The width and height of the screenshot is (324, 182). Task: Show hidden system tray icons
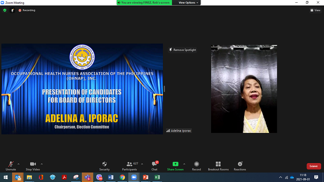[280, 177]
